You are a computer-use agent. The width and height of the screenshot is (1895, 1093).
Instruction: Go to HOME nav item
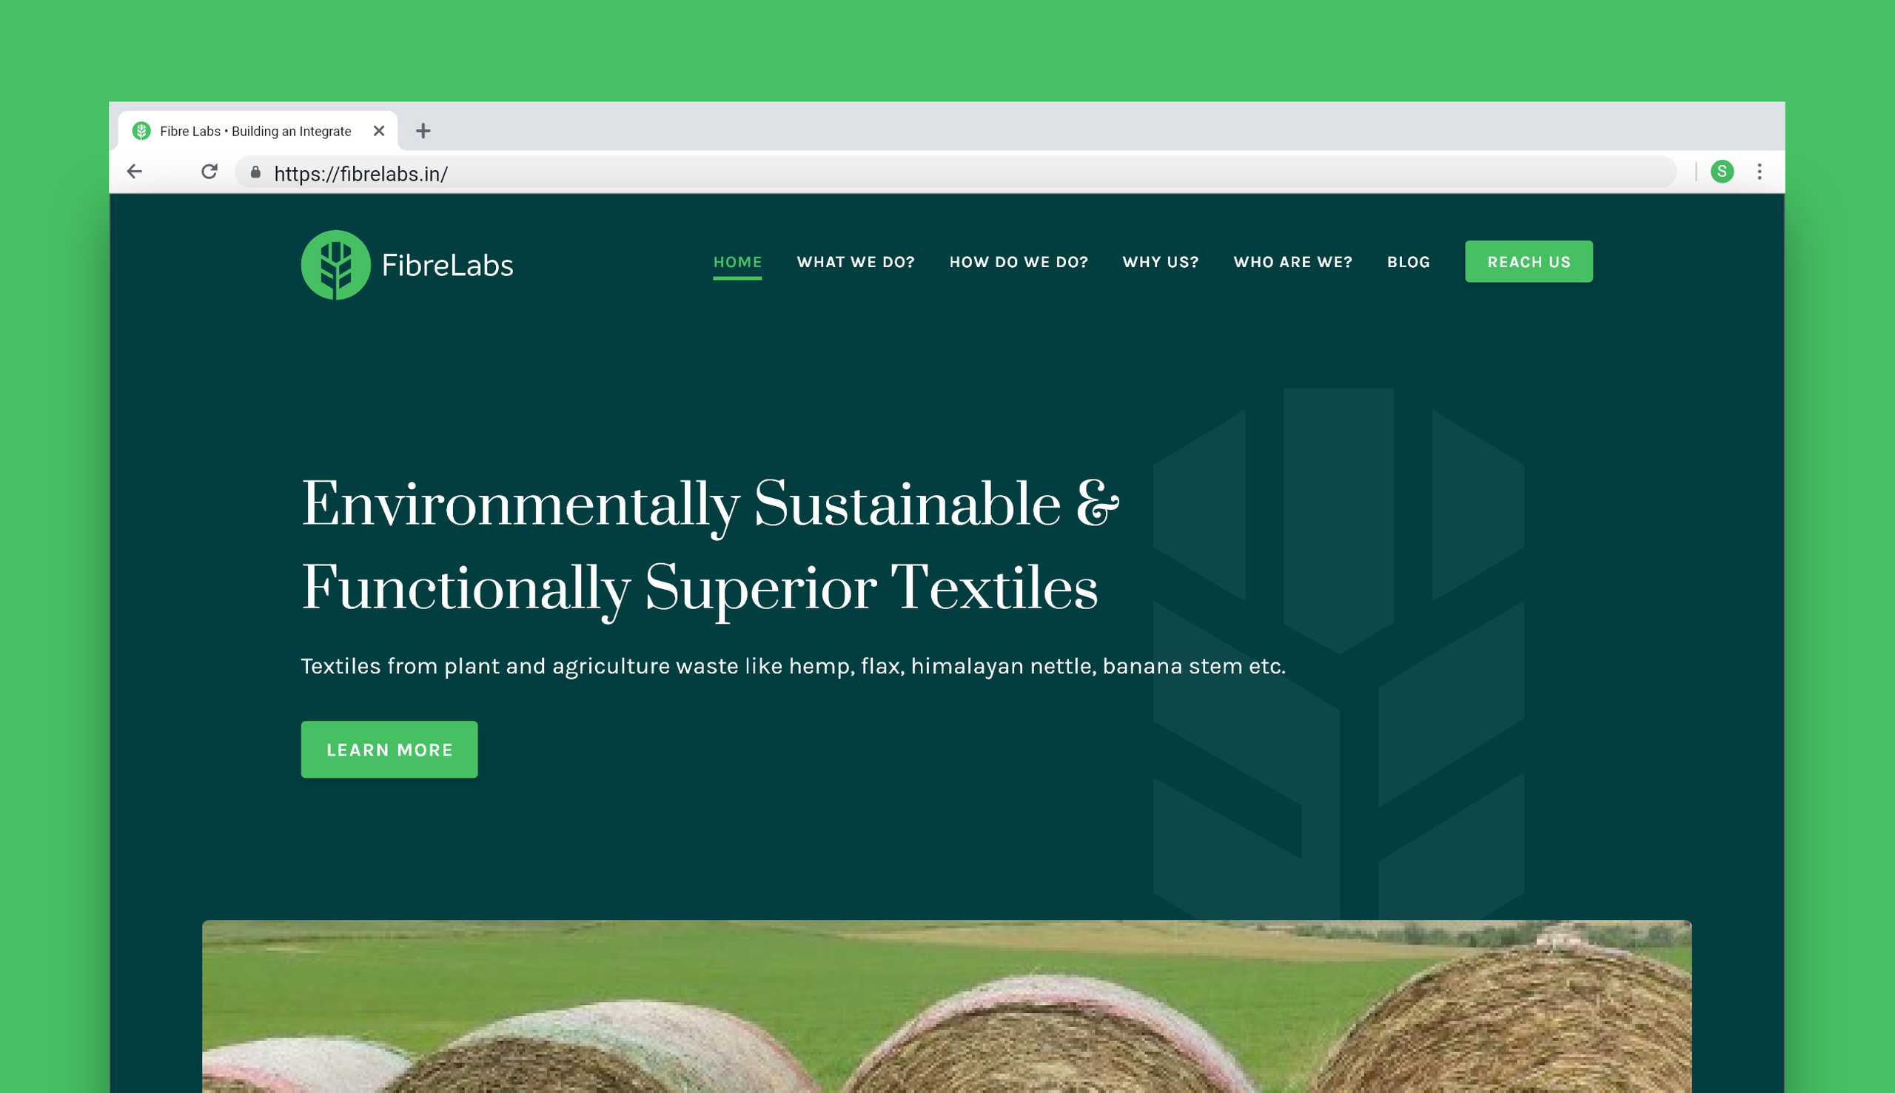737,262
